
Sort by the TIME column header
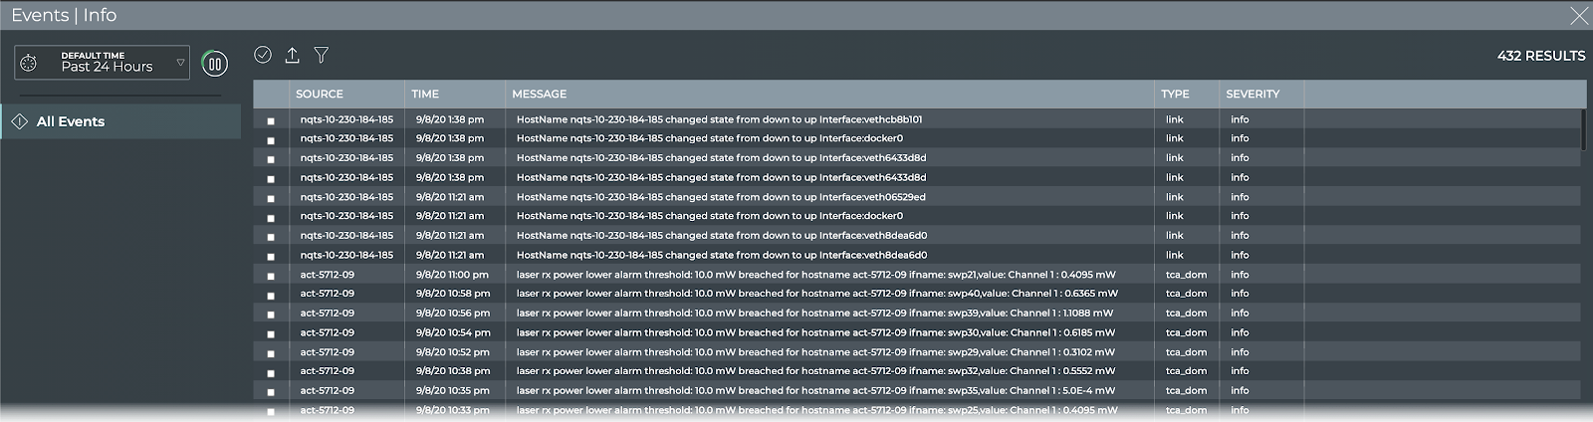coord(425,94)
